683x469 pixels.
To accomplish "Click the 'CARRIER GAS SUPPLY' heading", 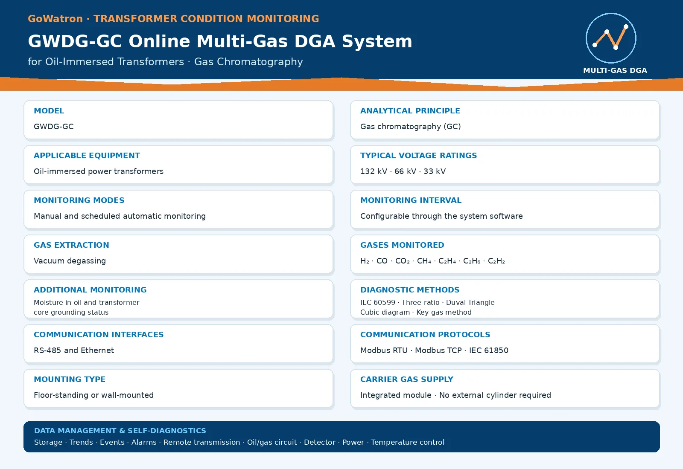I will tap(407, 379).
